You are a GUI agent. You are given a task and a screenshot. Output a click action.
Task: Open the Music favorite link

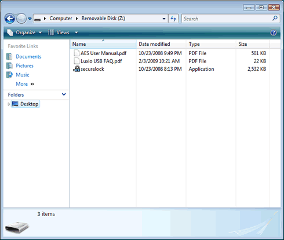[x=23, y=75]
